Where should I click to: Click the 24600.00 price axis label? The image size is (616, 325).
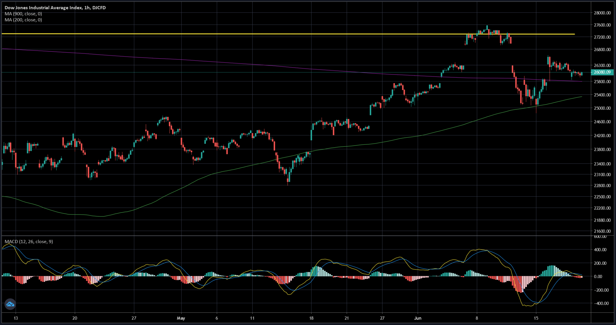(602, 122)
